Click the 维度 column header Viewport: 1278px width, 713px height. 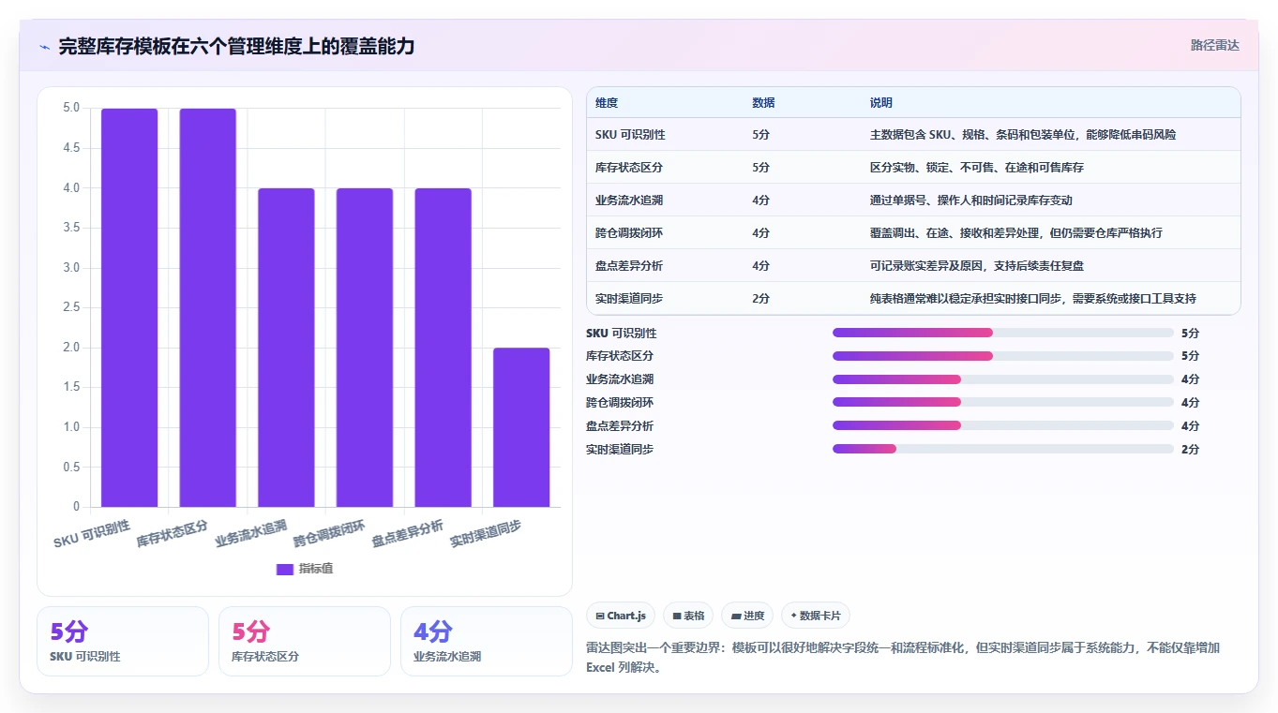coord(607,103)
